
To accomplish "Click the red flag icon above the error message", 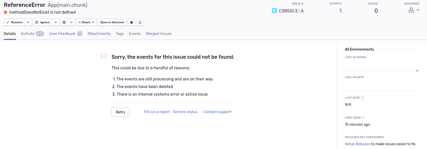I will [x=104, y=56].
